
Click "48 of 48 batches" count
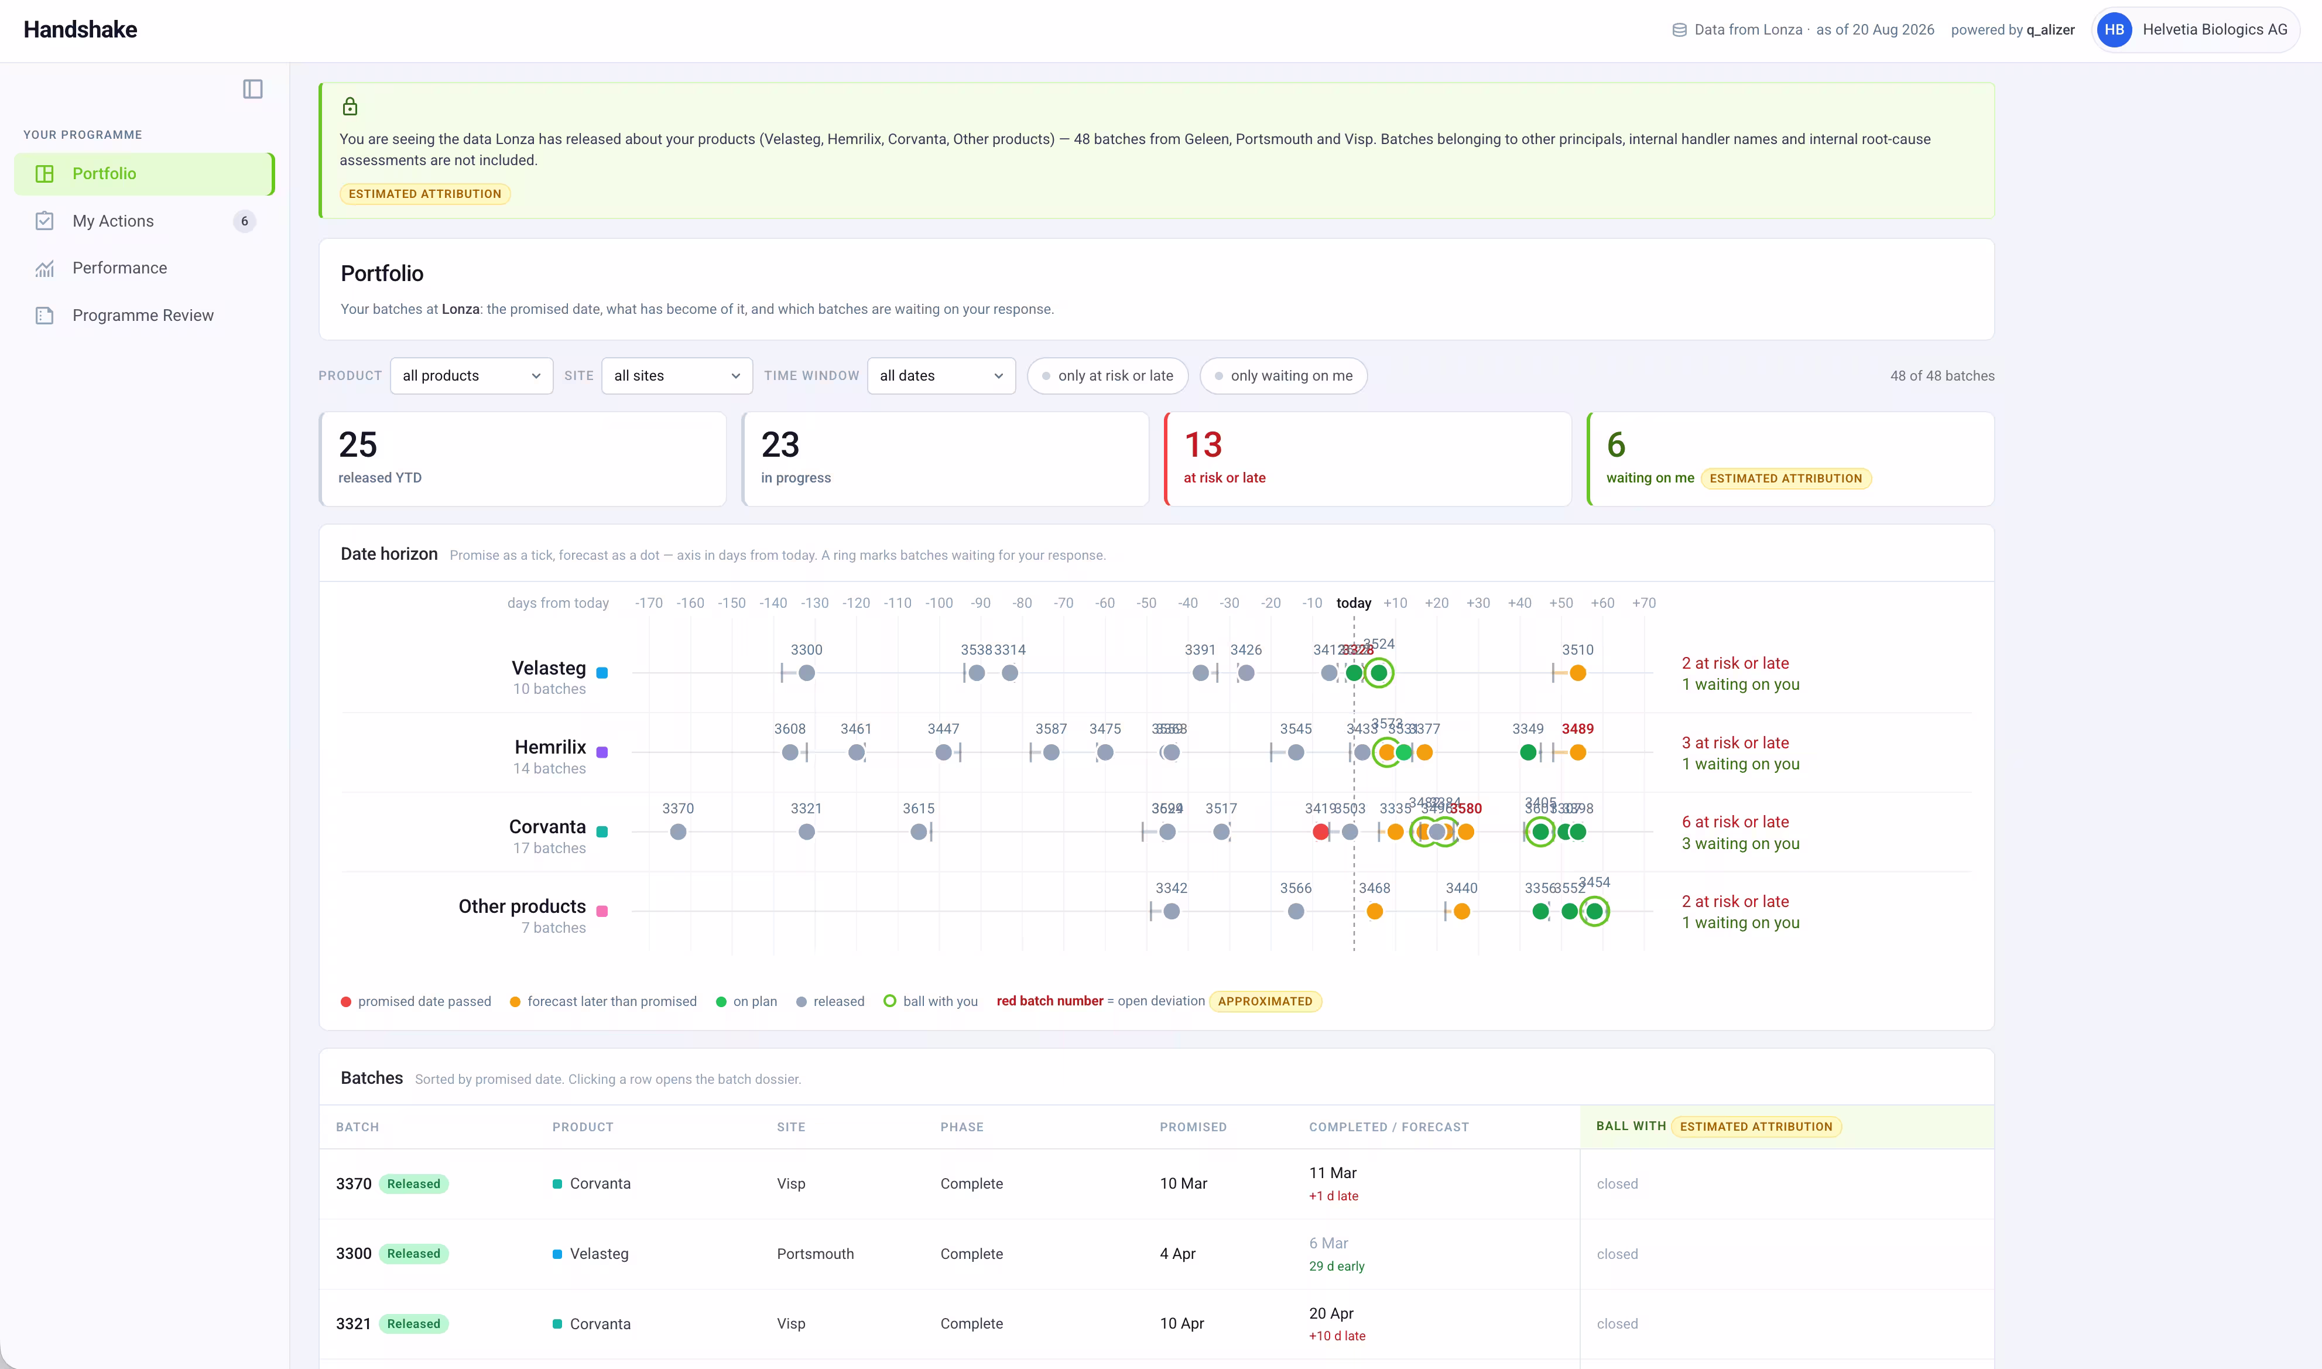(1942, 375)
